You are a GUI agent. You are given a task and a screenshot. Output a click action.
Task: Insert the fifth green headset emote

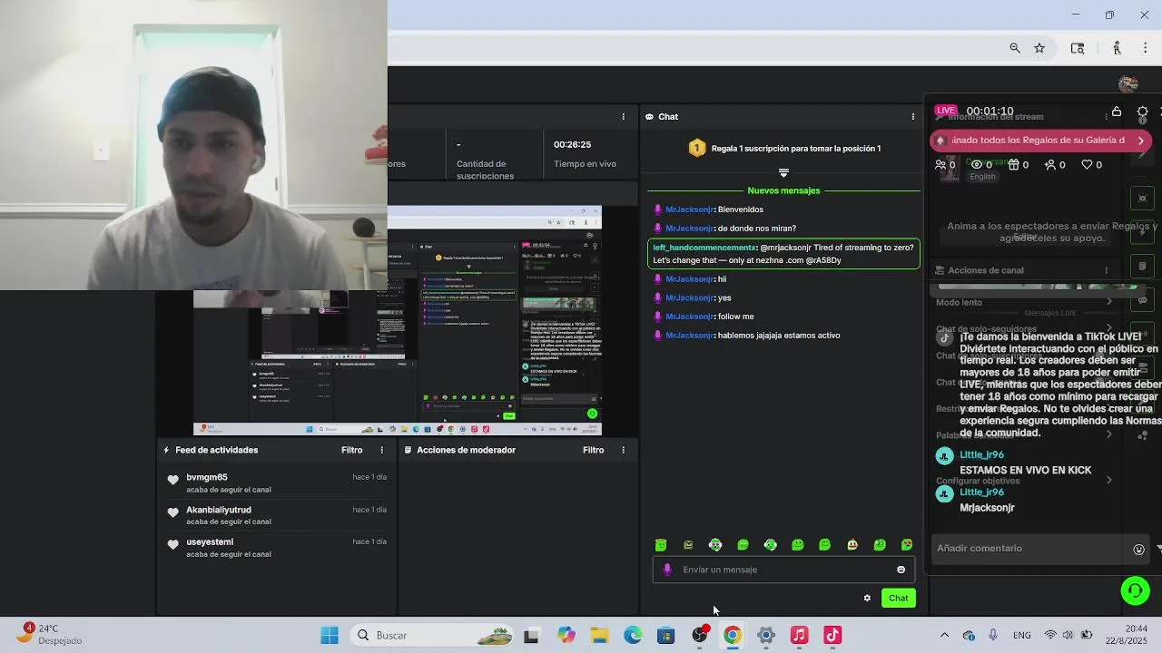770,545
